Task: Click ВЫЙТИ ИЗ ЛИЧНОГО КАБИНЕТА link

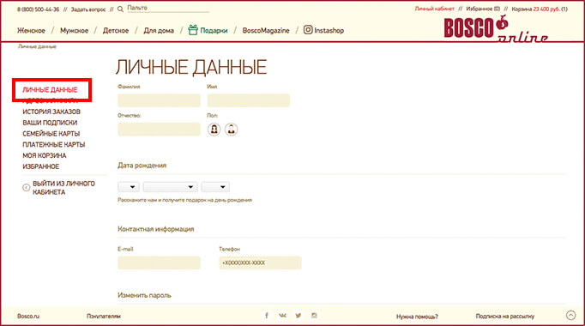Action: (x=63, y=188)
